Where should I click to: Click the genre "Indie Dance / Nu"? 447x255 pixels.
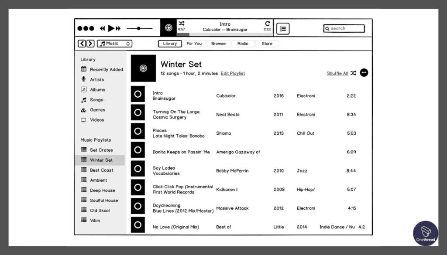click(337, 227)
